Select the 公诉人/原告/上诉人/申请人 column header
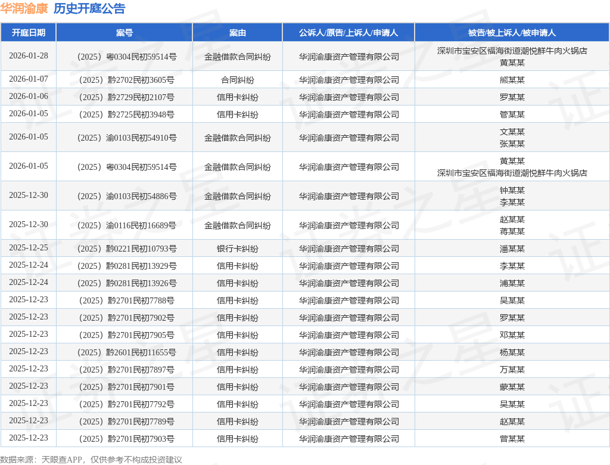Screen dimensions: 610x465 (348, 33)
